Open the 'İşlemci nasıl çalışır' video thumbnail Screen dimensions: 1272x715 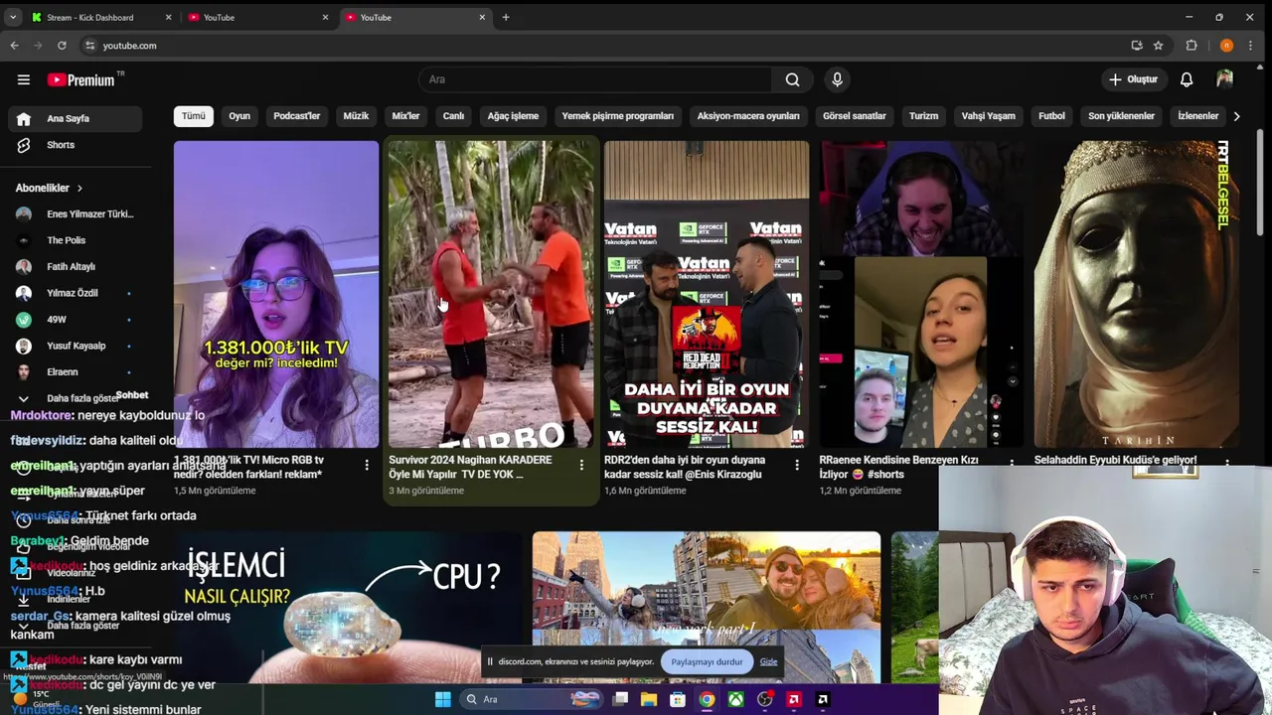pyautogui.click(x=348, y=607)
